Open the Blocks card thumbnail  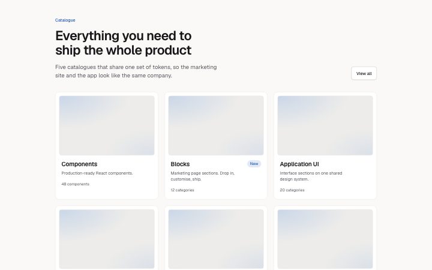pos(216,125)
